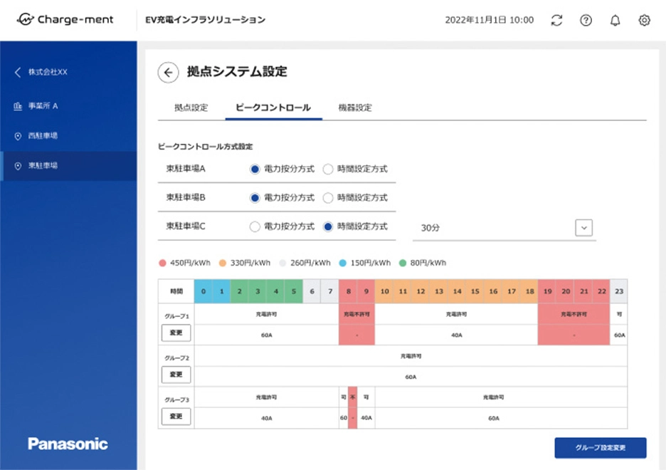Select 時間設定方式 for 東駐車場A
This screenshot has width=666, height=470.
point(327,169)
